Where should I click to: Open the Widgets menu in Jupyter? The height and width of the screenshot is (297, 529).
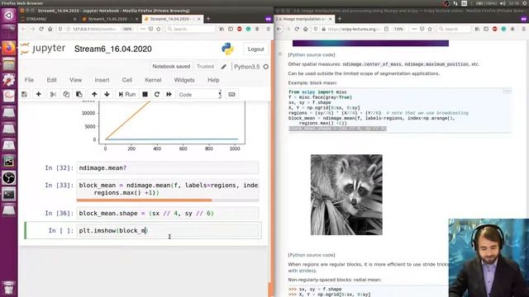coord(184,80)
